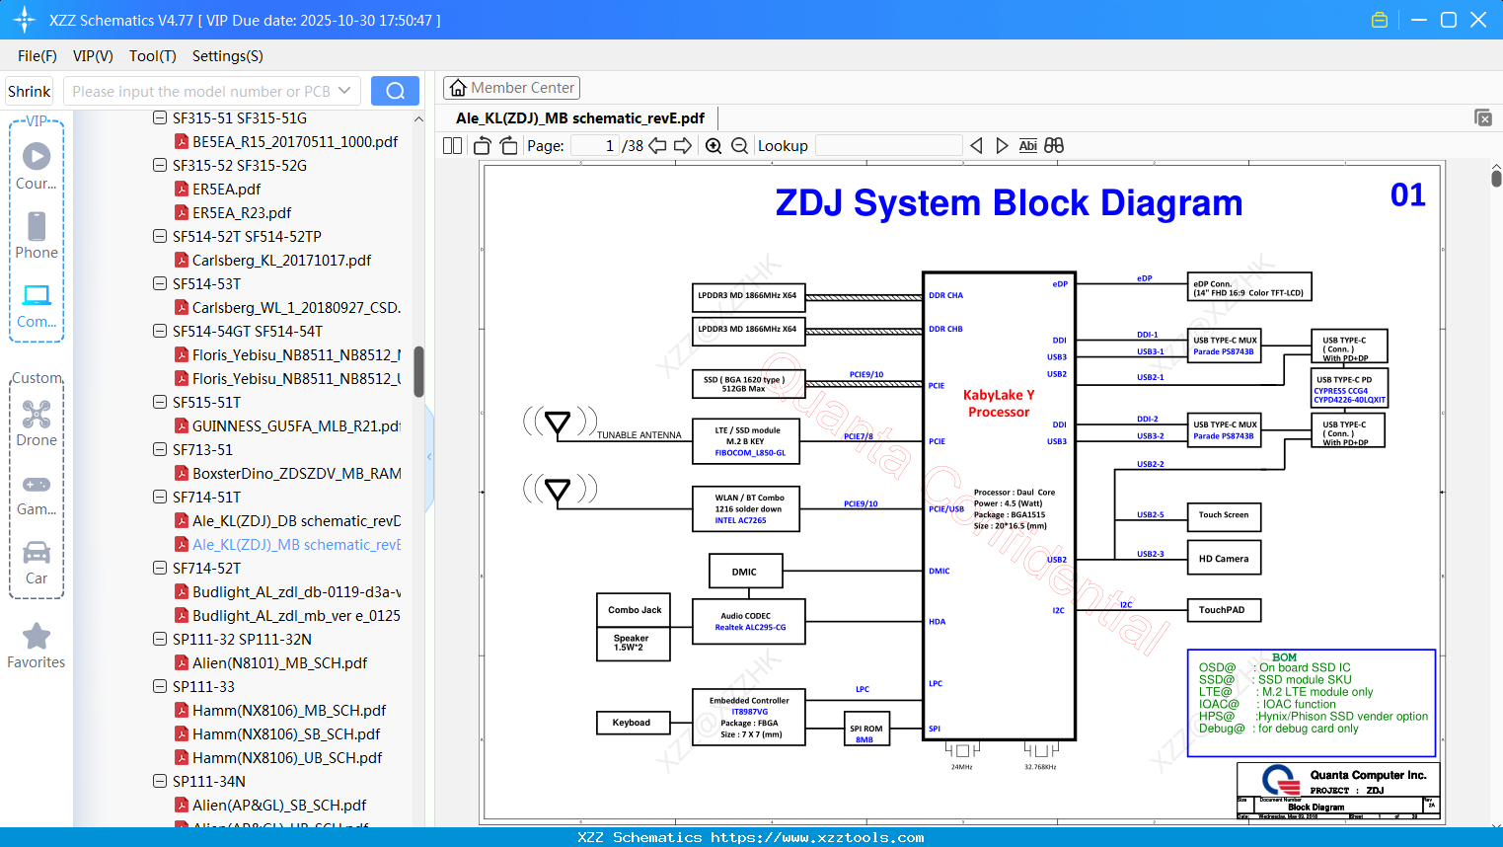
Task: Open Hamm(NX8106)_UB_SCH.pdf
Action: click(x=287, y=757)
